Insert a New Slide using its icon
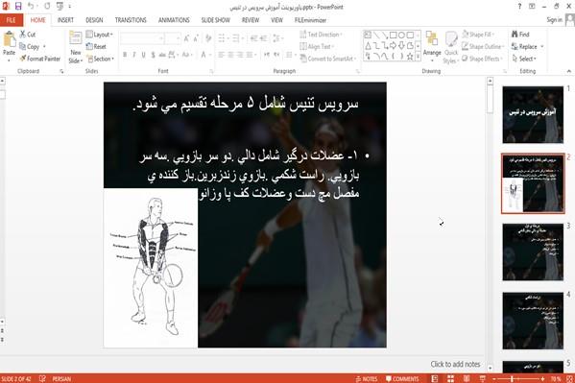The width and height of the screenshot is (575, 383). (76, 38)
